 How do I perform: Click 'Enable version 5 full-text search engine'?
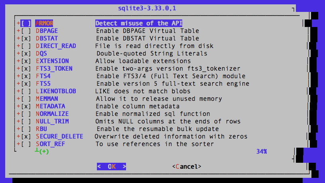tap(173, 83)
